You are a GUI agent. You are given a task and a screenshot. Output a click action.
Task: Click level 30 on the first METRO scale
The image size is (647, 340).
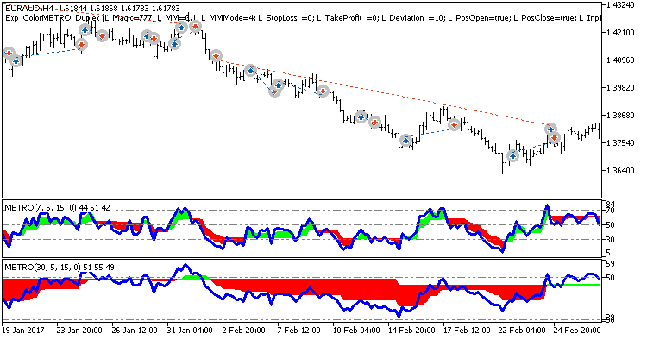(x=611, y=240)
